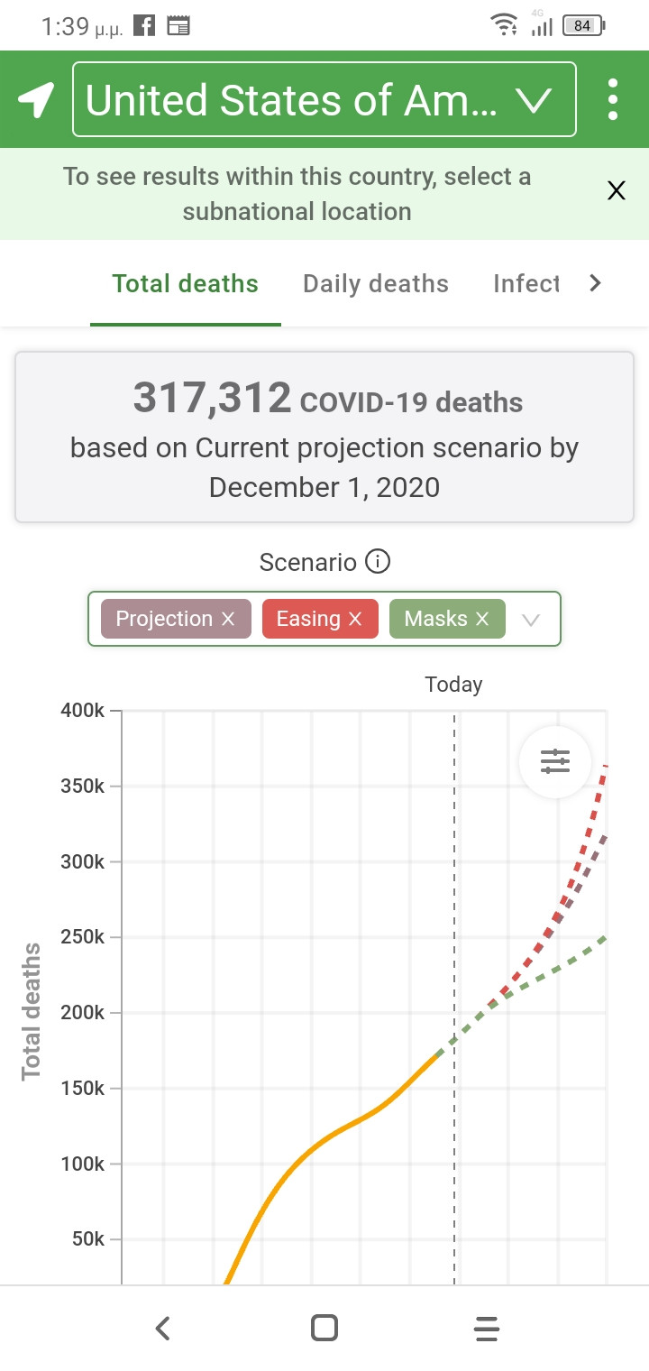This screenshot has width=649, height=1371.
Task: Tap the Android home button icon
Action: pos(324,1328)
